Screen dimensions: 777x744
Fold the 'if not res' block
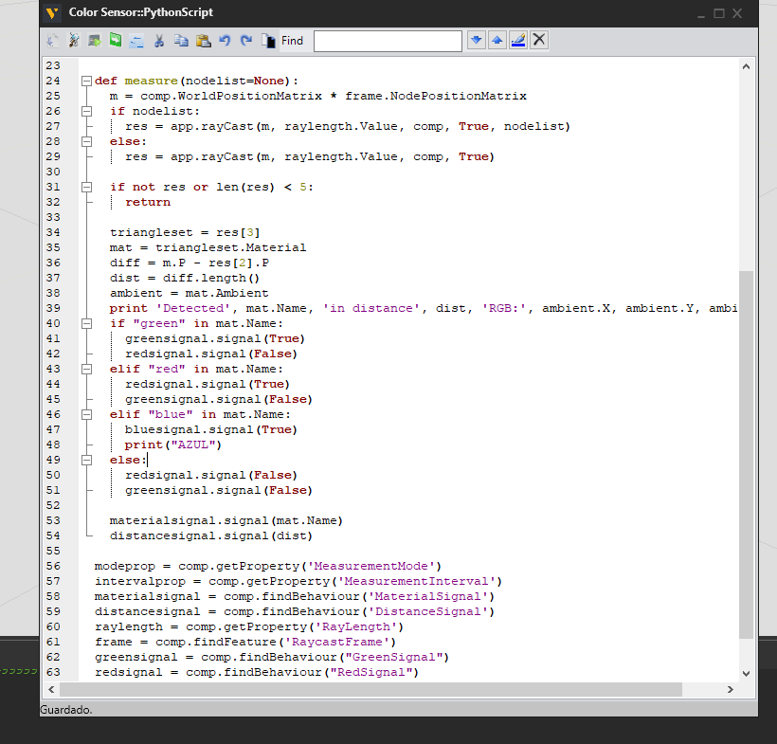pos(86,188)
